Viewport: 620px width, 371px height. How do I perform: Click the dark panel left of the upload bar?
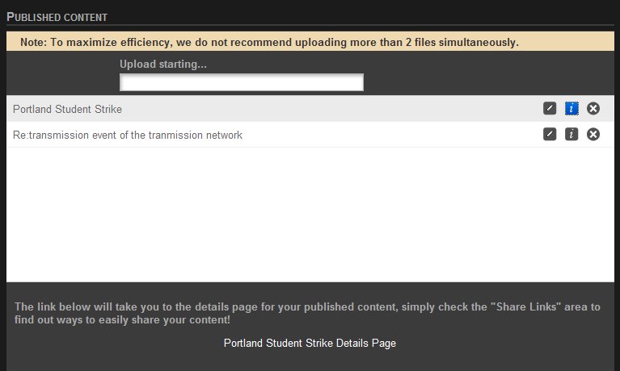point(63,73)
